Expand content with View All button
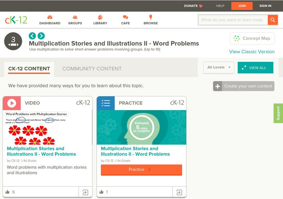This screenshot has width=283, height=199. click(255, 68)
